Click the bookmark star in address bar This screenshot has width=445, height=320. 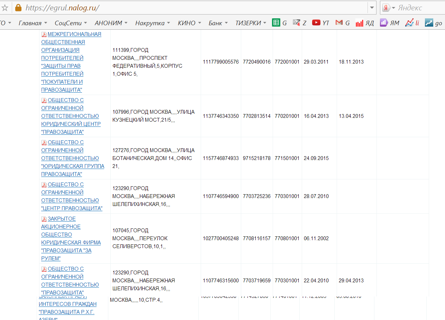click(x=4, y=8)
